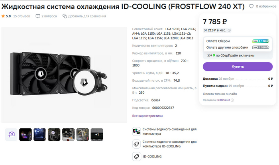Open the first RGB PC review thumbnail

[x=26, y=135]
